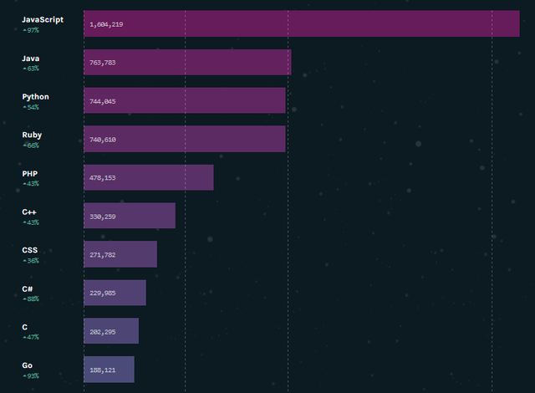The image size is (535, 393).
Task: Click the 54% growth figure under Python
Action: [x=31, y=108]
